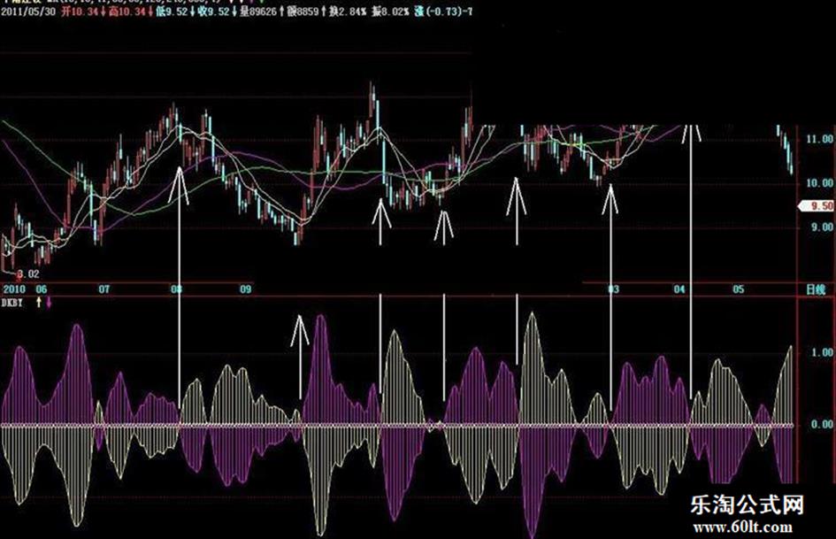Click the purple down arrow beside DKBY

pyautogui.click(x=49, y=303)
